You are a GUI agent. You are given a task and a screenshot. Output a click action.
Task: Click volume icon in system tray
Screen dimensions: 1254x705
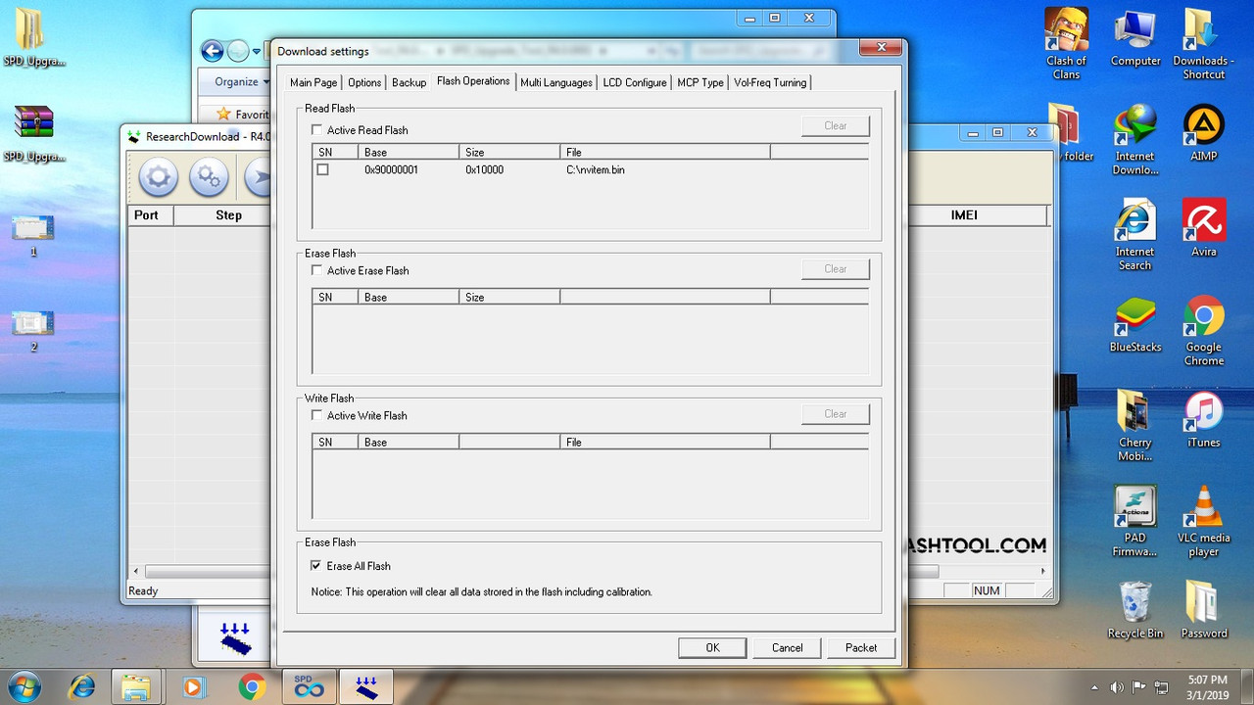point(1117,687)
